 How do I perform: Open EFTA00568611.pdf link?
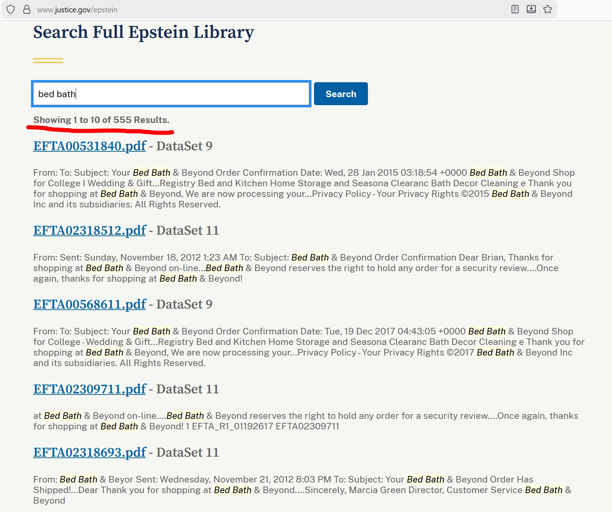click(90, 304)
